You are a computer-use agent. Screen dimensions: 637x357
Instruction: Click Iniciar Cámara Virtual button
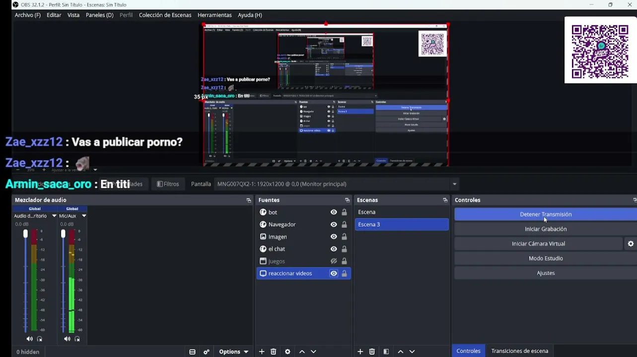tap(538, 243)
